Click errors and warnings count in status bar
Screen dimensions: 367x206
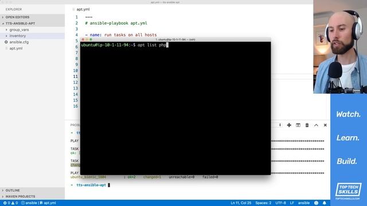tap(10, 203)
